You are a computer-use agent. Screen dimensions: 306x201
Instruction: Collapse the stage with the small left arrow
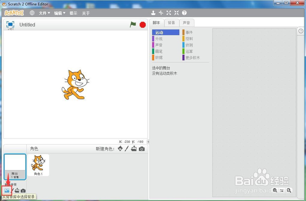[148, 142]
